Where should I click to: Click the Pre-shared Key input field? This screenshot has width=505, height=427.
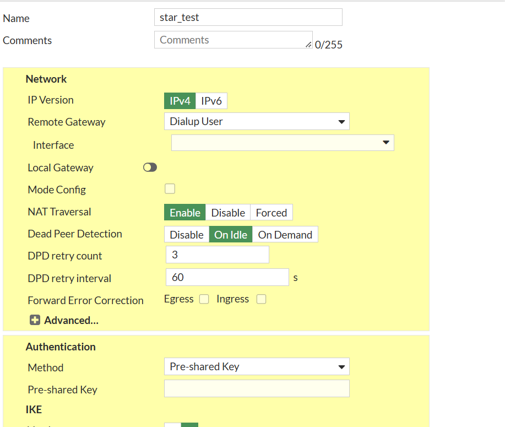tap(257, 388)
